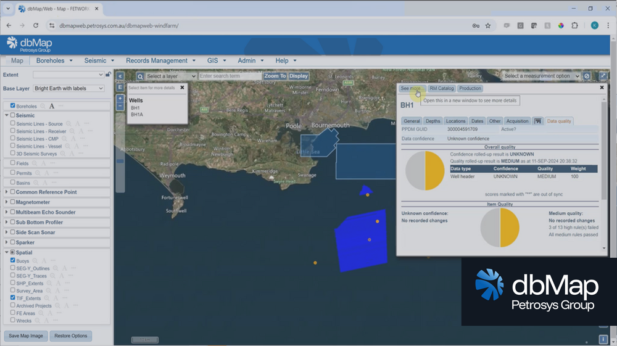This screenshot has width=617, height=346.
Task: Click the E extent button on map
Action: click(120, 88)
